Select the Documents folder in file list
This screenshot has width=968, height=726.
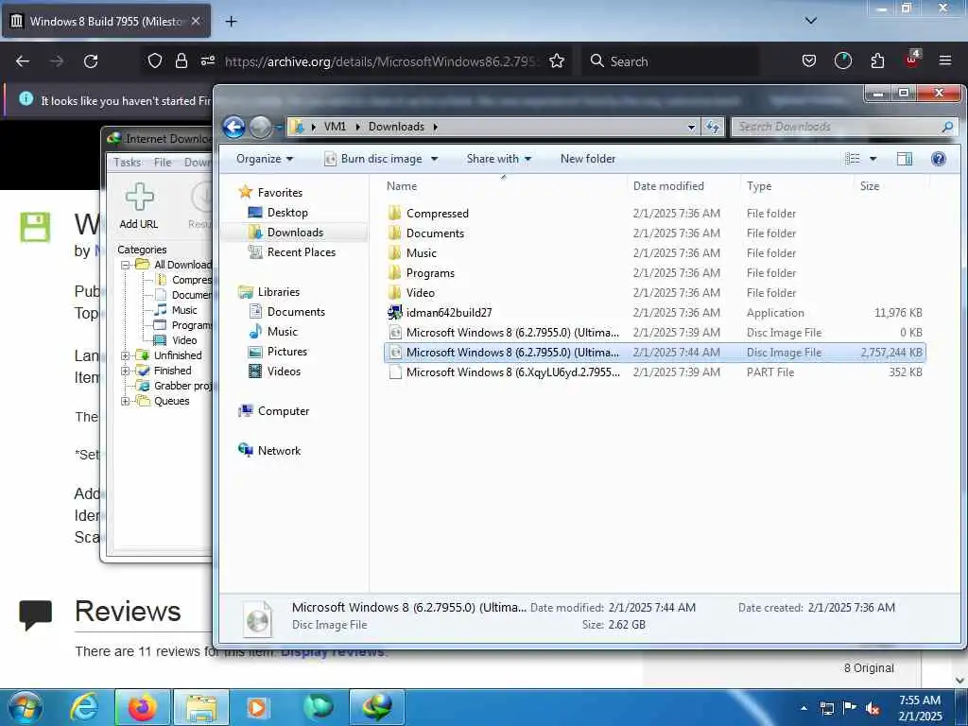pyautogui.click(x=654, y=233)
